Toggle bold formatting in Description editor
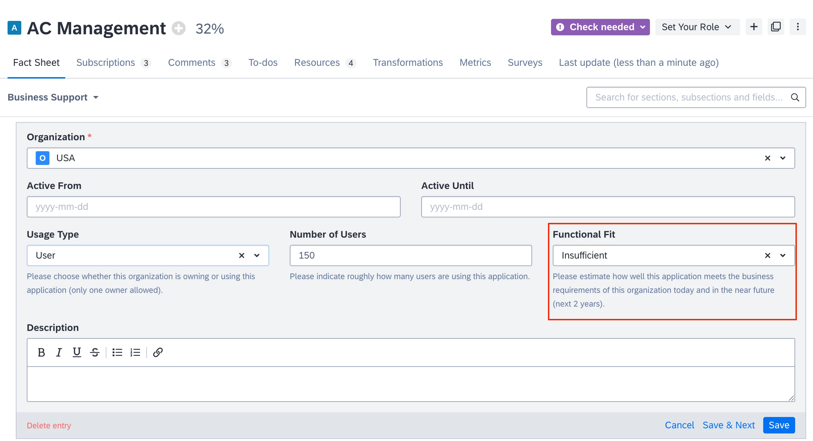813x441 pixels. (41, 352)
